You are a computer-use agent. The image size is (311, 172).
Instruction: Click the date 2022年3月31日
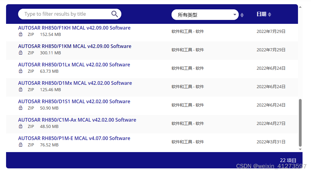[271, 142]
